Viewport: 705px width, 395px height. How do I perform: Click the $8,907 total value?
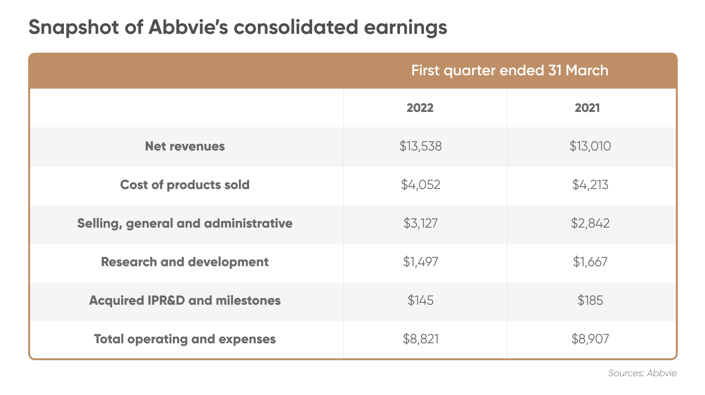click(x=590, y=339)
